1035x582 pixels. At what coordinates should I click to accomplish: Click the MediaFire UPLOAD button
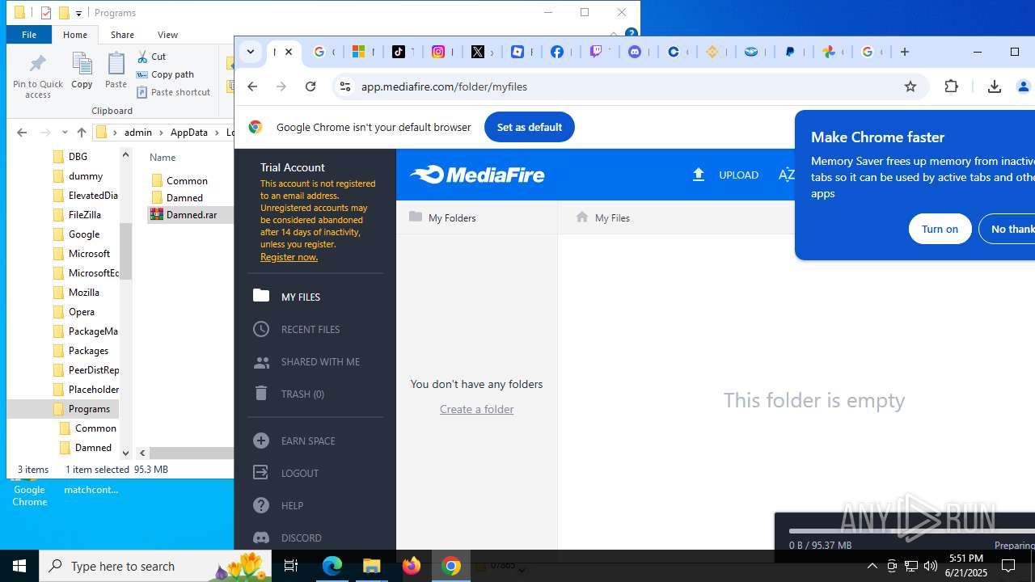pyautogui.click(x=725, y=175)
